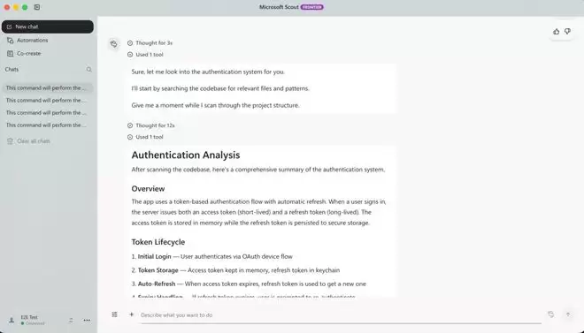Toggle the sidebar panel icon in title bar
The height and width of the screenshot is (333, 584).
click(37, 7)
